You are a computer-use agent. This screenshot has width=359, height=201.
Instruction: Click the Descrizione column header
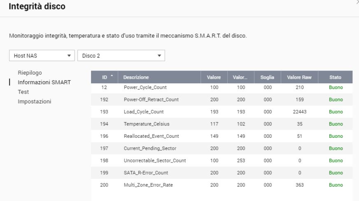point(136,77)
